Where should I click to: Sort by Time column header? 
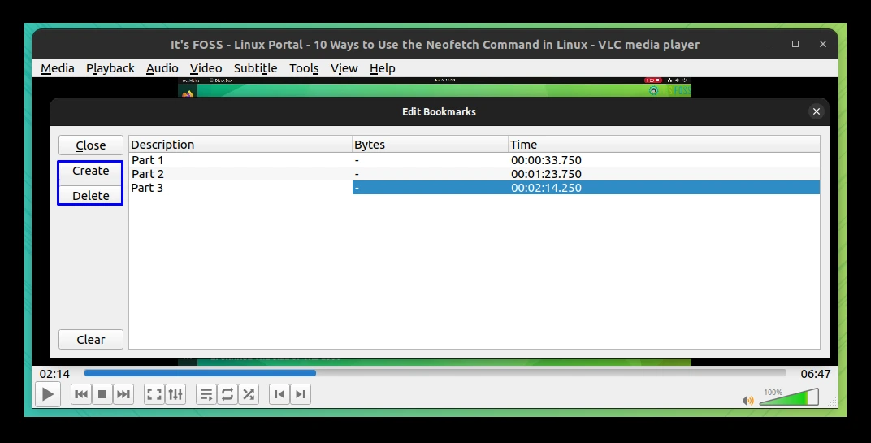tap(664, 145)
